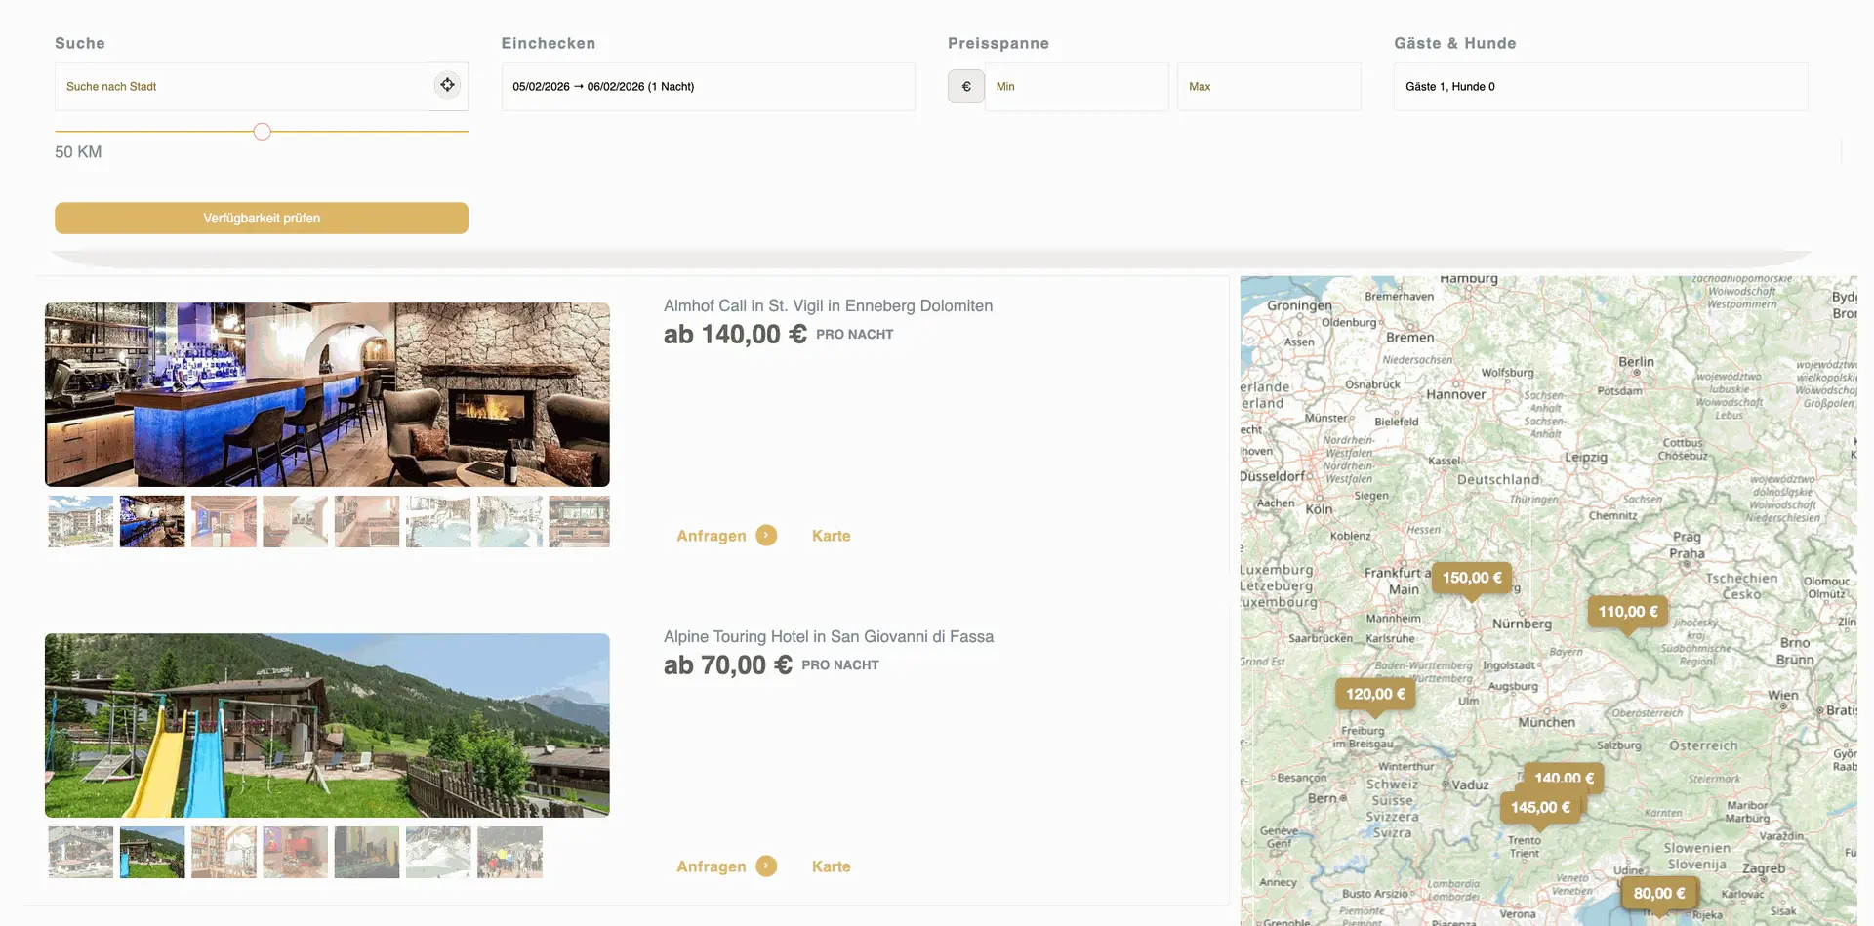
Task: Select the 80,00 € map price marker
Action: pos(1658,893)
